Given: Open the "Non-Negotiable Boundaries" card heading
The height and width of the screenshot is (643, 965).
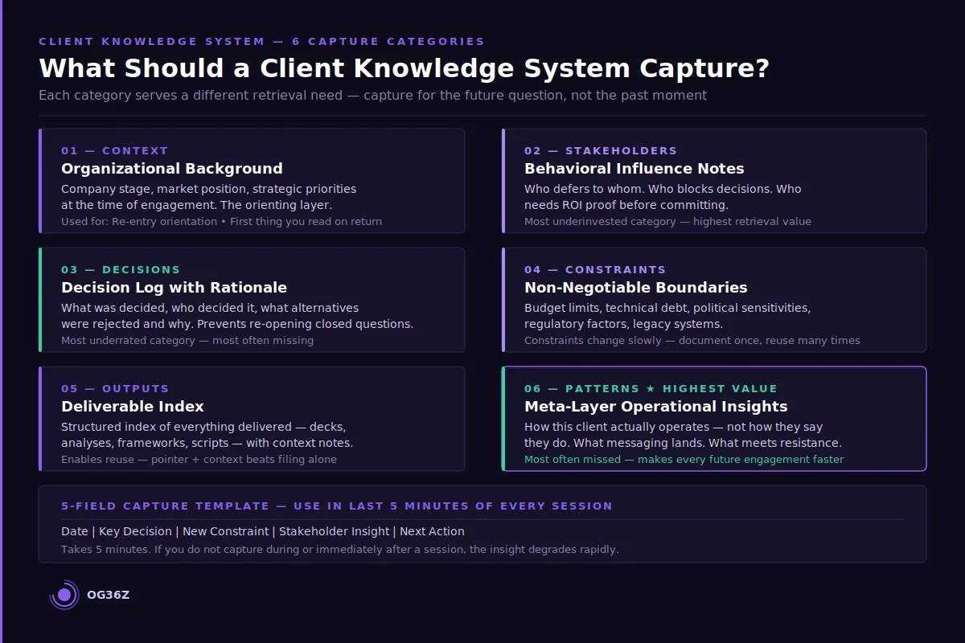Looking at the screenshot, I should click(x=634, y=287).
